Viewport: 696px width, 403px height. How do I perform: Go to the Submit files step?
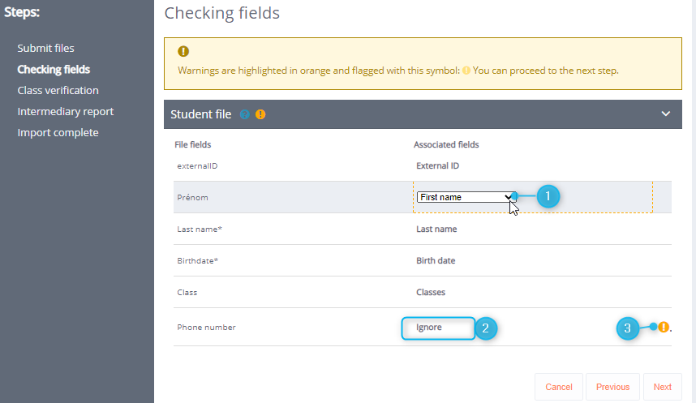[x=45, y=49]
